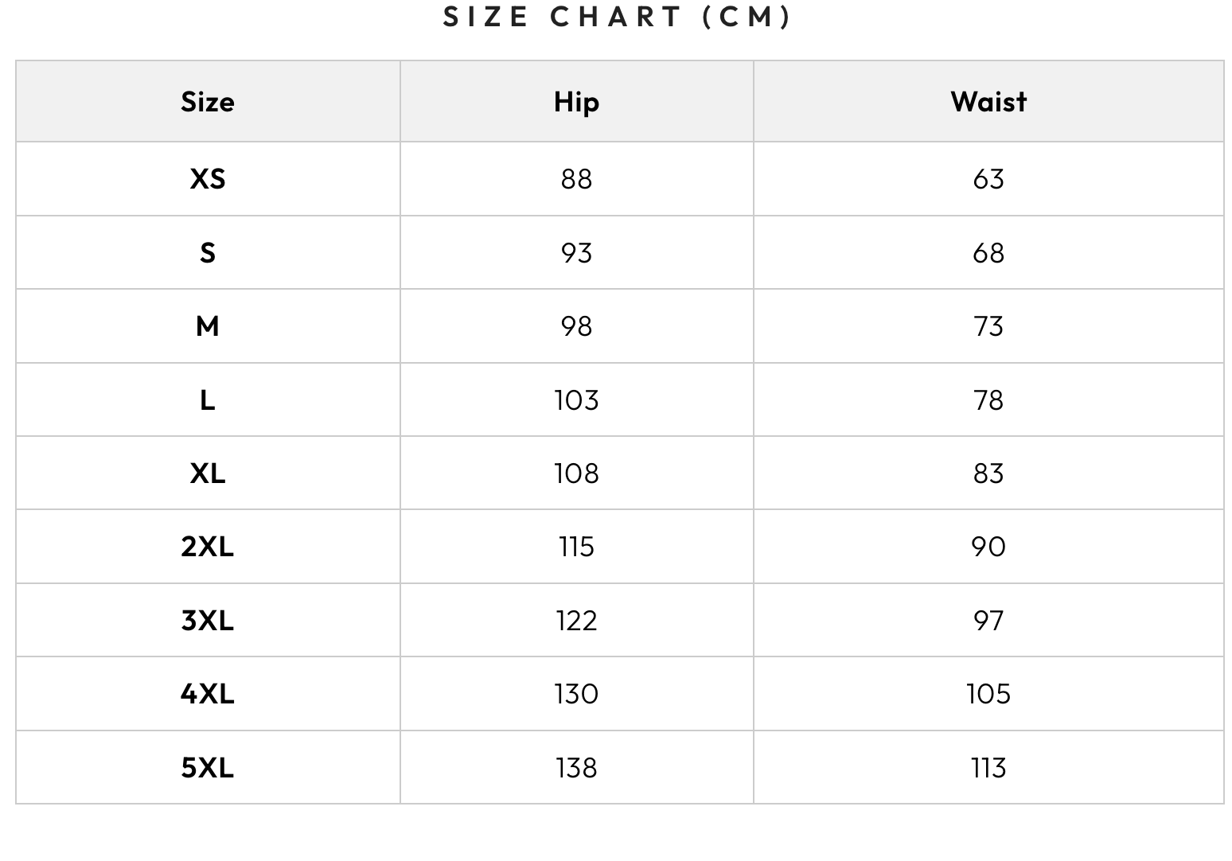Click the XS hip value 88
The height and width of the screenshot is (861, 1232).
[576, 179]
